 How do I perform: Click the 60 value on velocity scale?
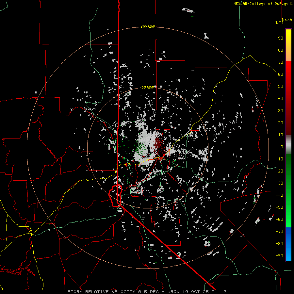[x=281, y=74]
